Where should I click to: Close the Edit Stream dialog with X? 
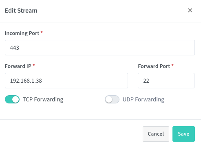pos(190,10)
